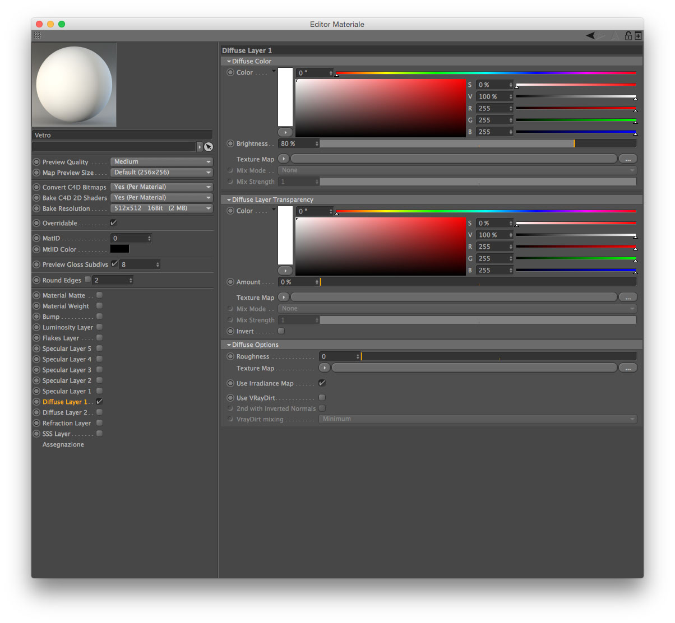Enable the Refraction Layer checkbox
The width and height of the screenshot is (675, 623).
[x=99, y=423]
